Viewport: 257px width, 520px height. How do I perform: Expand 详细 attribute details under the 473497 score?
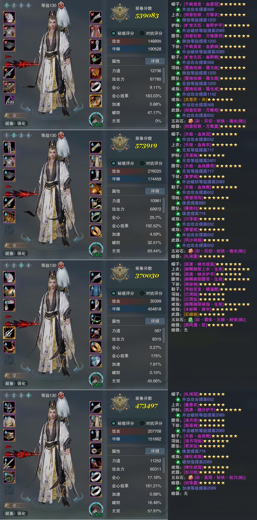(155, 451)
